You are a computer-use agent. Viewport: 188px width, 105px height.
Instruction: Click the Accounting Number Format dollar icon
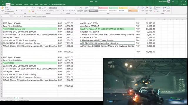point(64,11)
